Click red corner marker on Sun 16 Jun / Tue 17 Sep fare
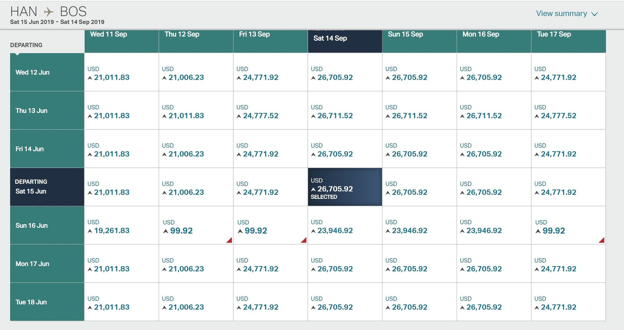Screen dimensions: 624x330 point(602,240)
